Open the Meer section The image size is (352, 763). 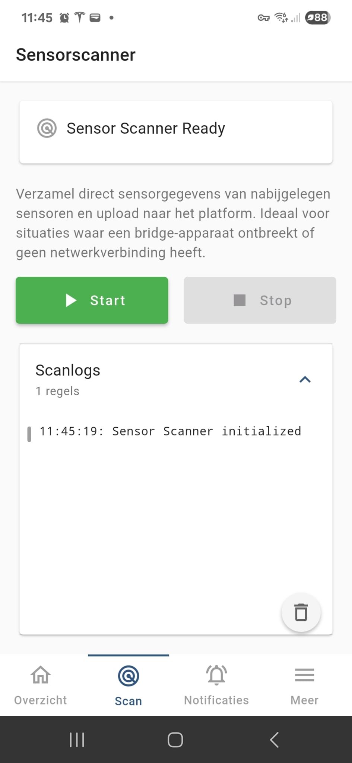(304, 686)
